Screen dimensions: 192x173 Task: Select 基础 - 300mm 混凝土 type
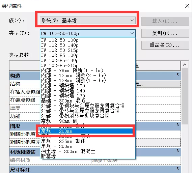[88, 101]
